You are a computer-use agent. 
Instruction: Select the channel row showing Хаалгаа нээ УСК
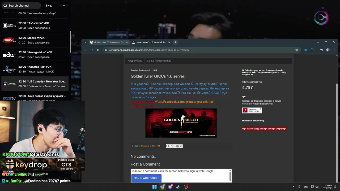pos(35,69)
